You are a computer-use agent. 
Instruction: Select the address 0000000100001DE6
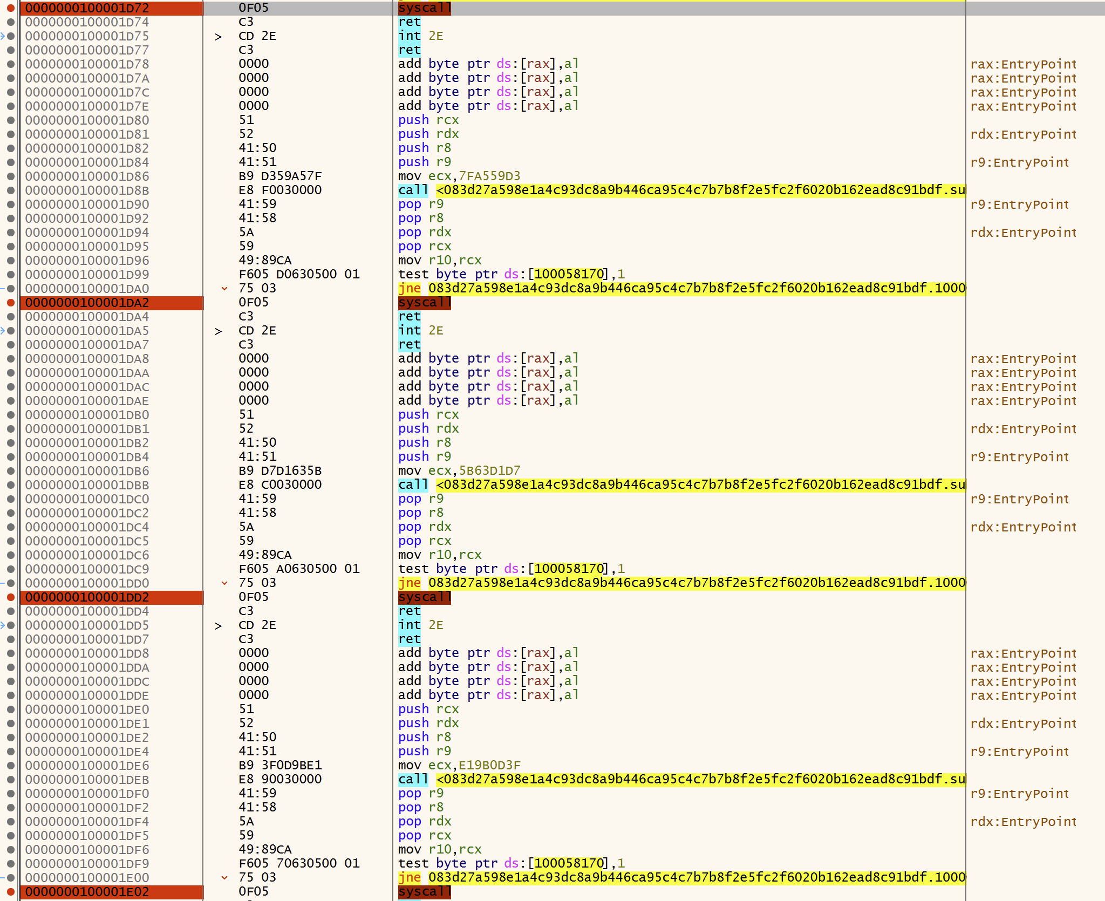point(87,766)
